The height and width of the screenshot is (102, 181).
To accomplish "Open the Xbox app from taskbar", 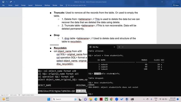I will [106, 99].
